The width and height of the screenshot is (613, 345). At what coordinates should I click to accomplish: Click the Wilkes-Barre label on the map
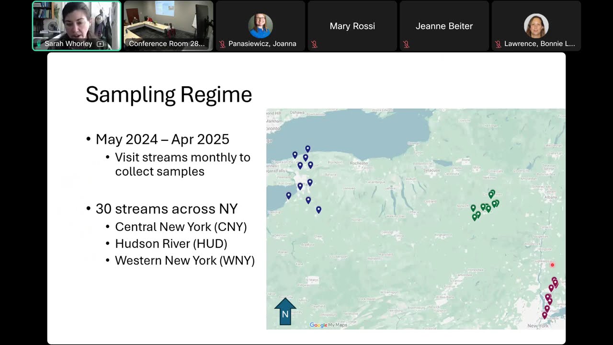point(445,297)
